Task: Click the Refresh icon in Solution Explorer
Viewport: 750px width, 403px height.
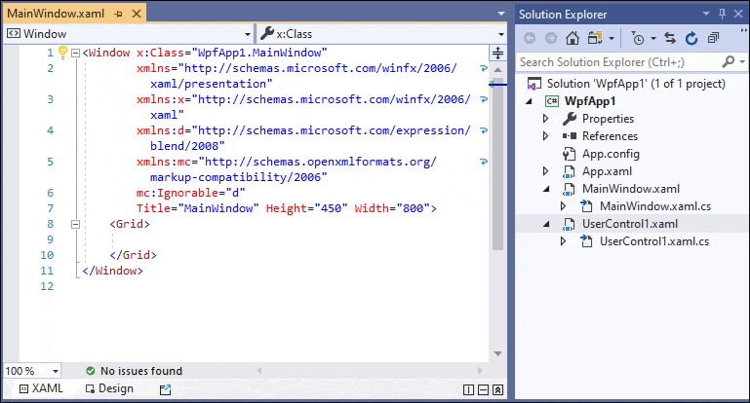Action: point(691,38)
